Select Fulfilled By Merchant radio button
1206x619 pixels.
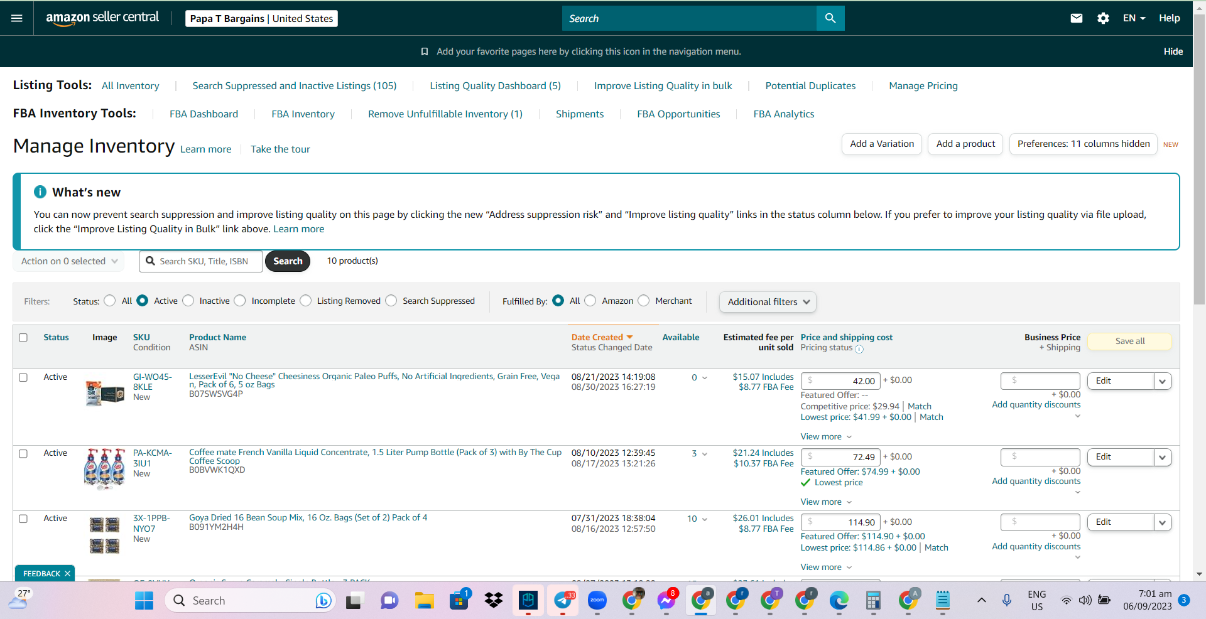[x=644, y=301]
